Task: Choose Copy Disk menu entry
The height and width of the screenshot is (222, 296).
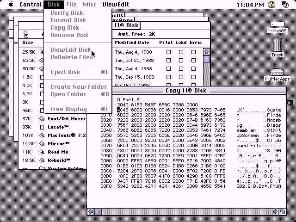Action: pyautogui.click(x=78, y=28)
